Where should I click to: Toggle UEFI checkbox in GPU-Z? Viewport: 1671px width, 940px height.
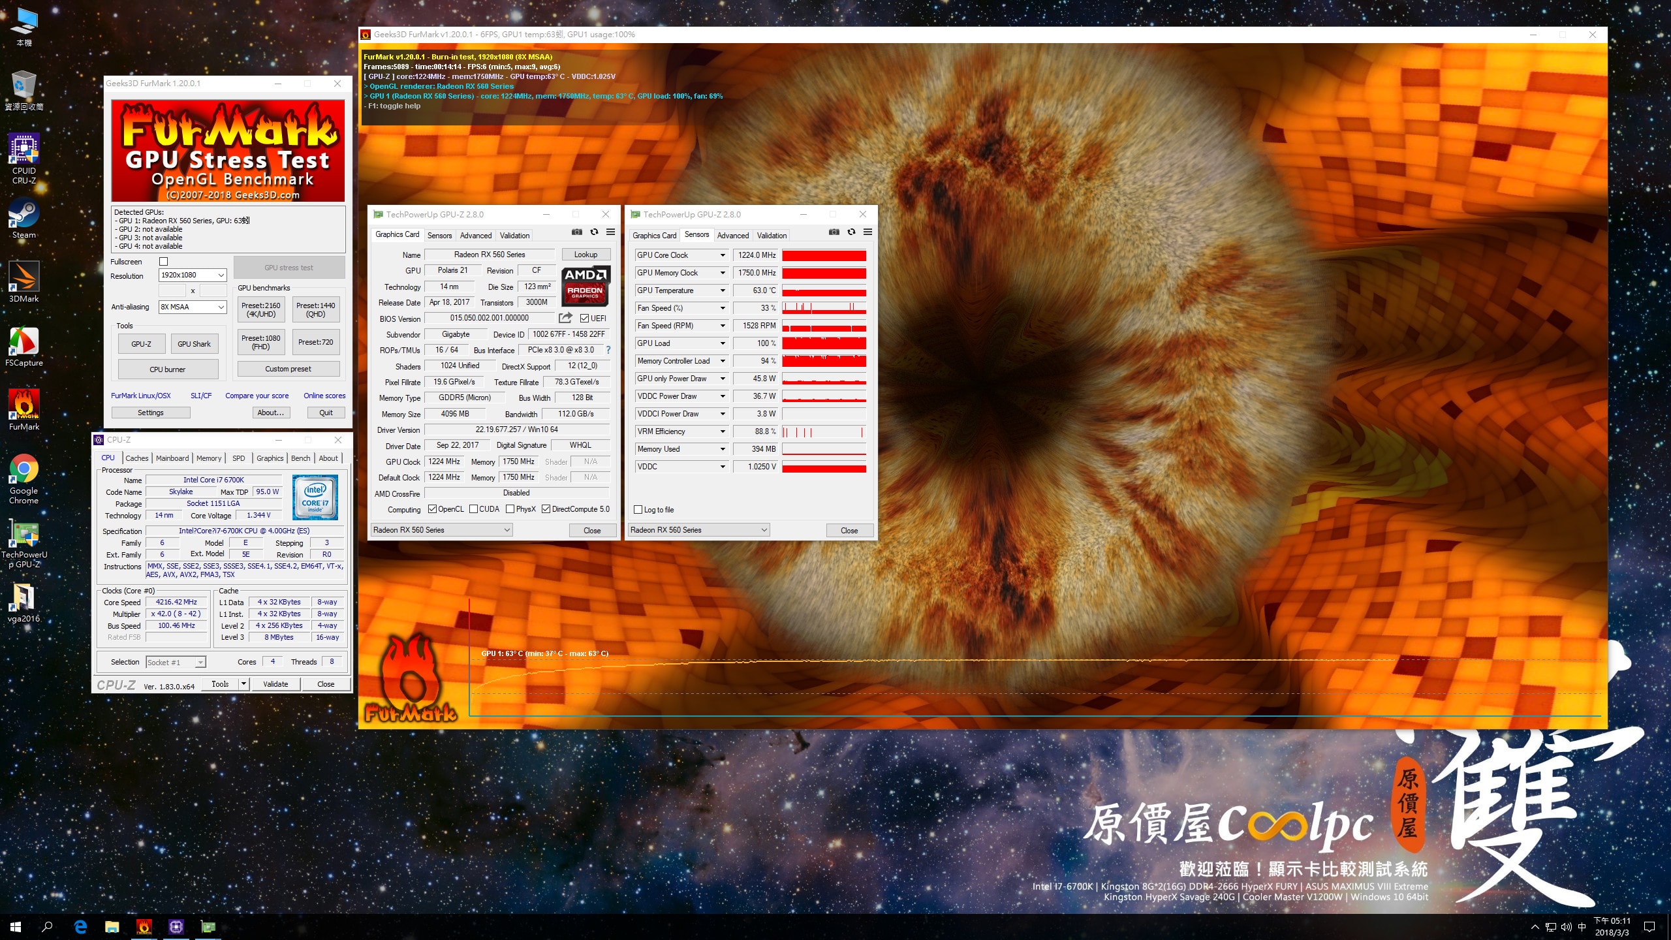pyautogui.click(x=584, y=319)
